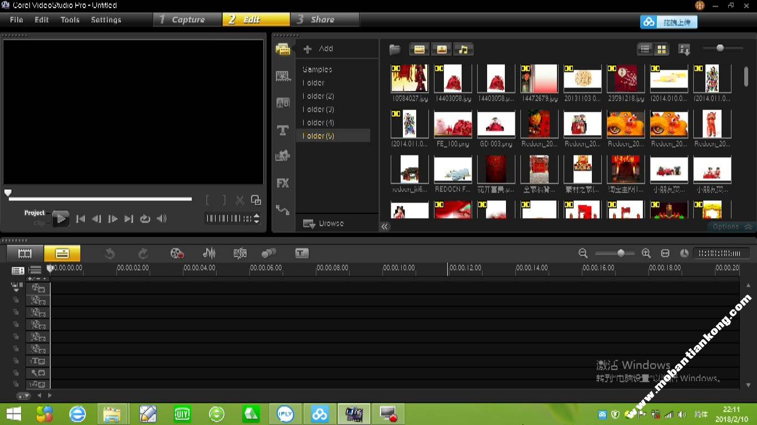Open the Filter library (FX icon)
Screen dimensions: 757x425
point(283,183)
